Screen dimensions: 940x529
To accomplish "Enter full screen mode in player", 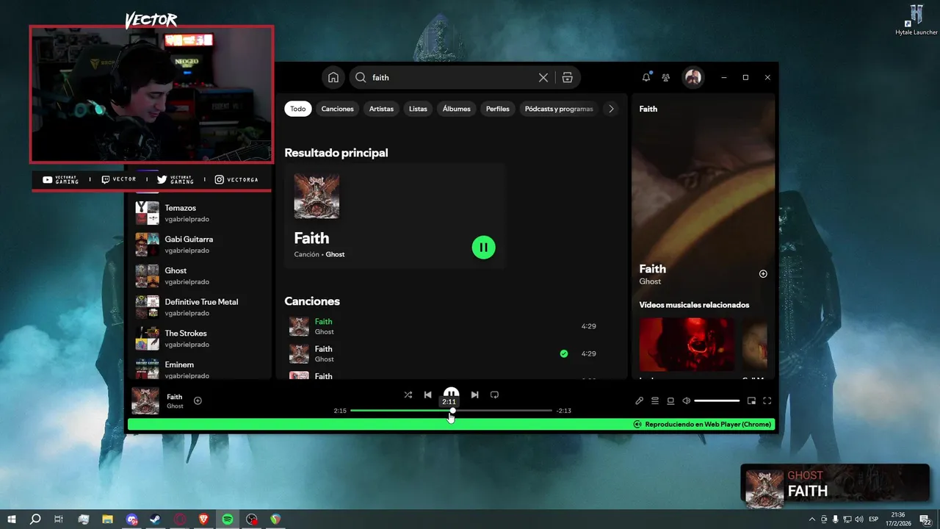I will point(767,400).
